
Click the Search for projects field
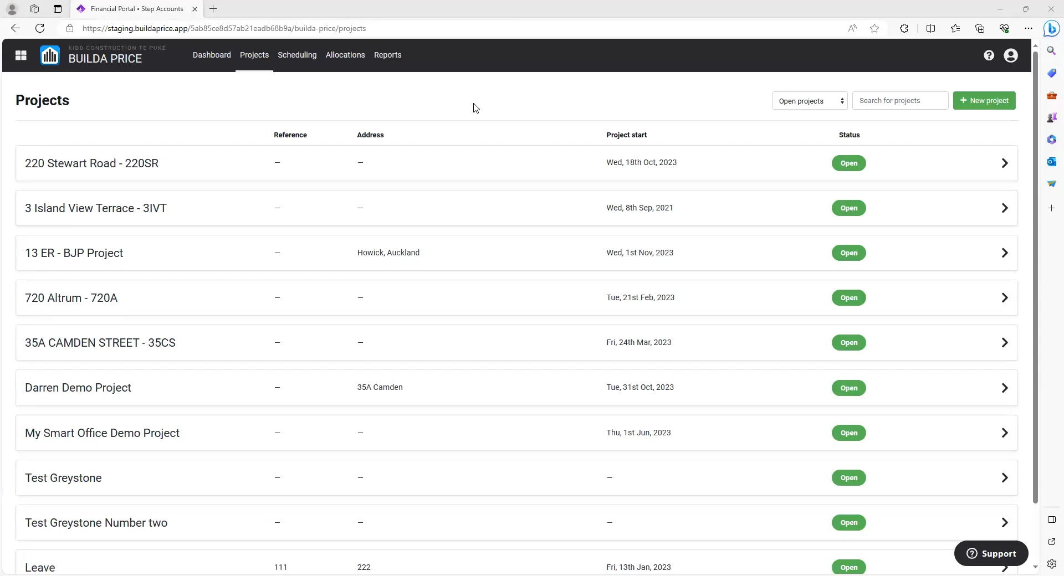pyautogui.click(x=900, y=100)
